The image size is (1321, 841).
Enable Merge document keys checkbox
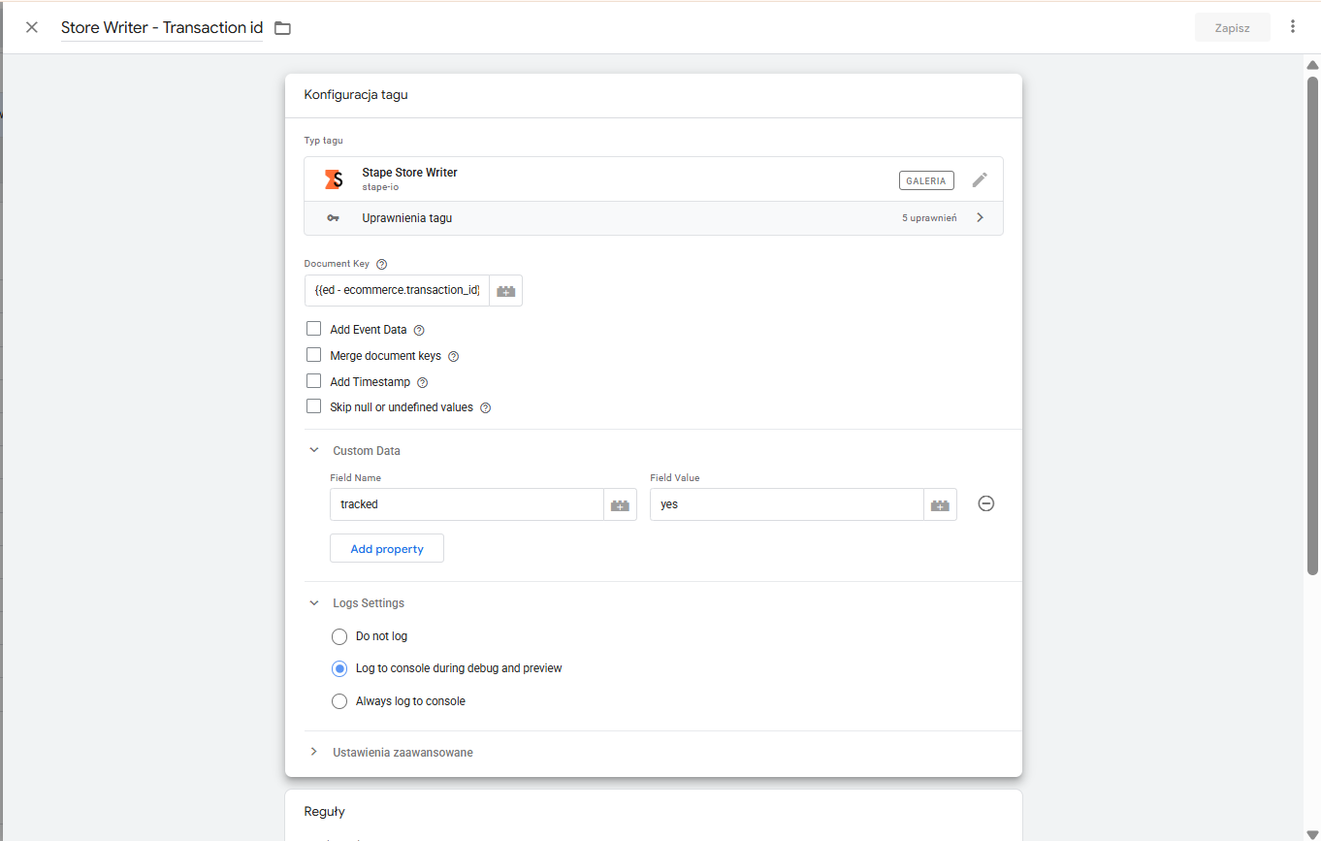point(313,355)
